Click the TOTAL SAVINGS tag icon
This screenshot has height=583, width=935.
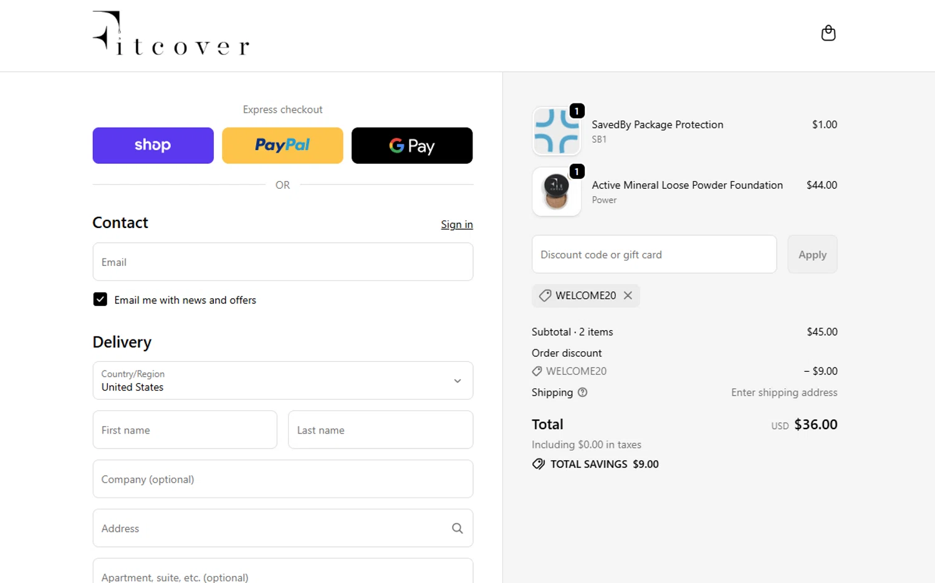pos(538,464)
